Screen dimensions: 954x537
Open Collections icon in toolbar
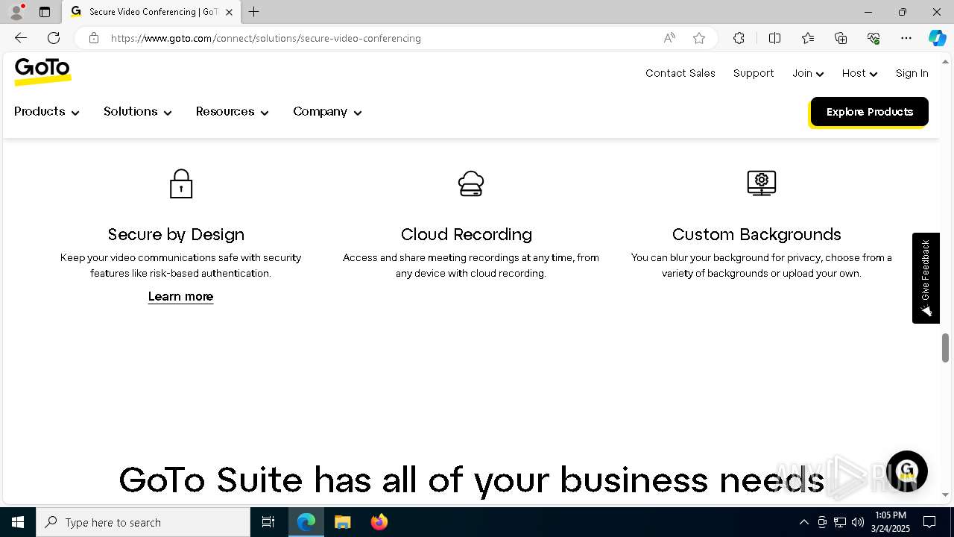[841, 38]
